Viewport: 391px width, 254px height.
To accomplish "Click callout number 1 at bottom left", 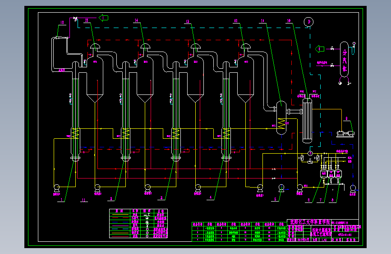I will point(61,199).
